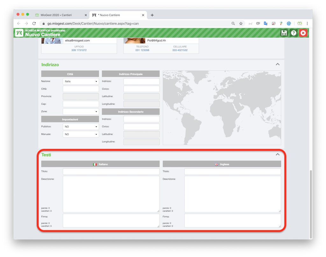Screen dimensions: 326x257
Task: Click the browser address bar URL
Action: click(x=93, y=24)
